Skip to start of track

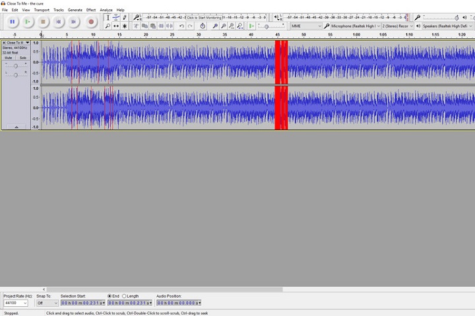(x=58, y=22)
